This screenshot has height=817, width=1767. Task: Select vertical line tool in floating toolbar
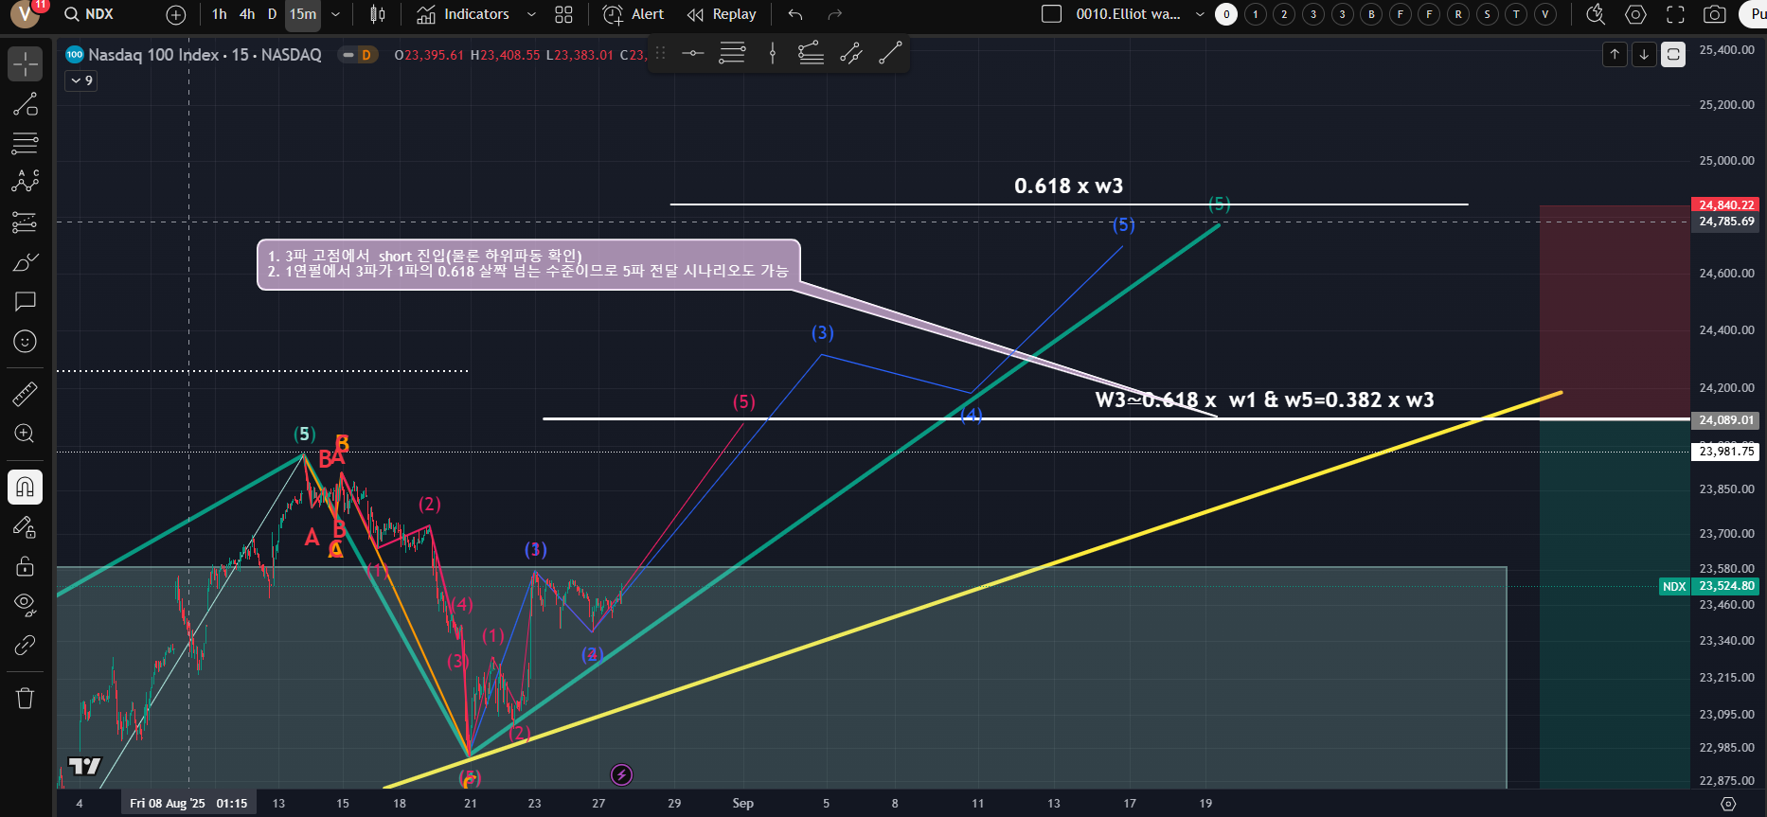[773, 54]
